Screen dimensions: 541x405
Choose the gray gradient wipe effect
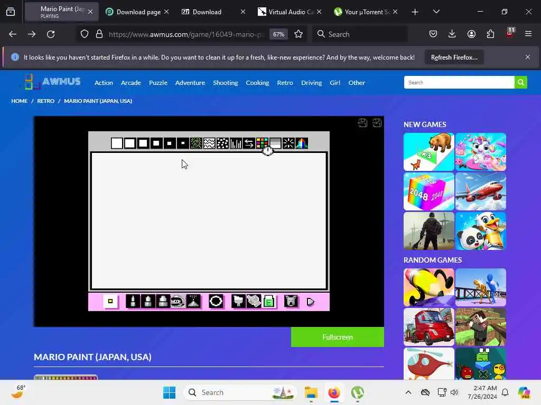pos(275,143)
